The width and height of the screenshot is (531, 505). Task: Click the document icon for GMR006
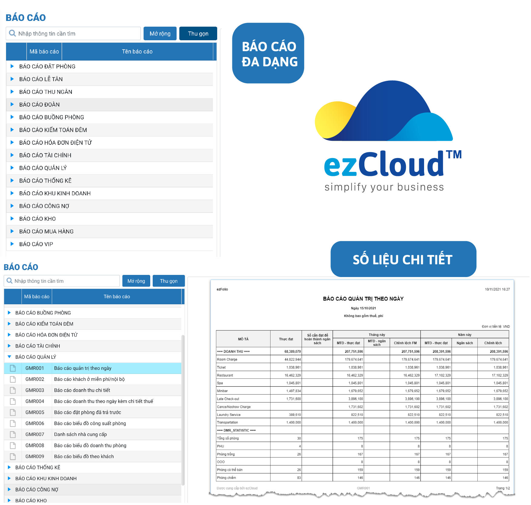tap(13, 423)
